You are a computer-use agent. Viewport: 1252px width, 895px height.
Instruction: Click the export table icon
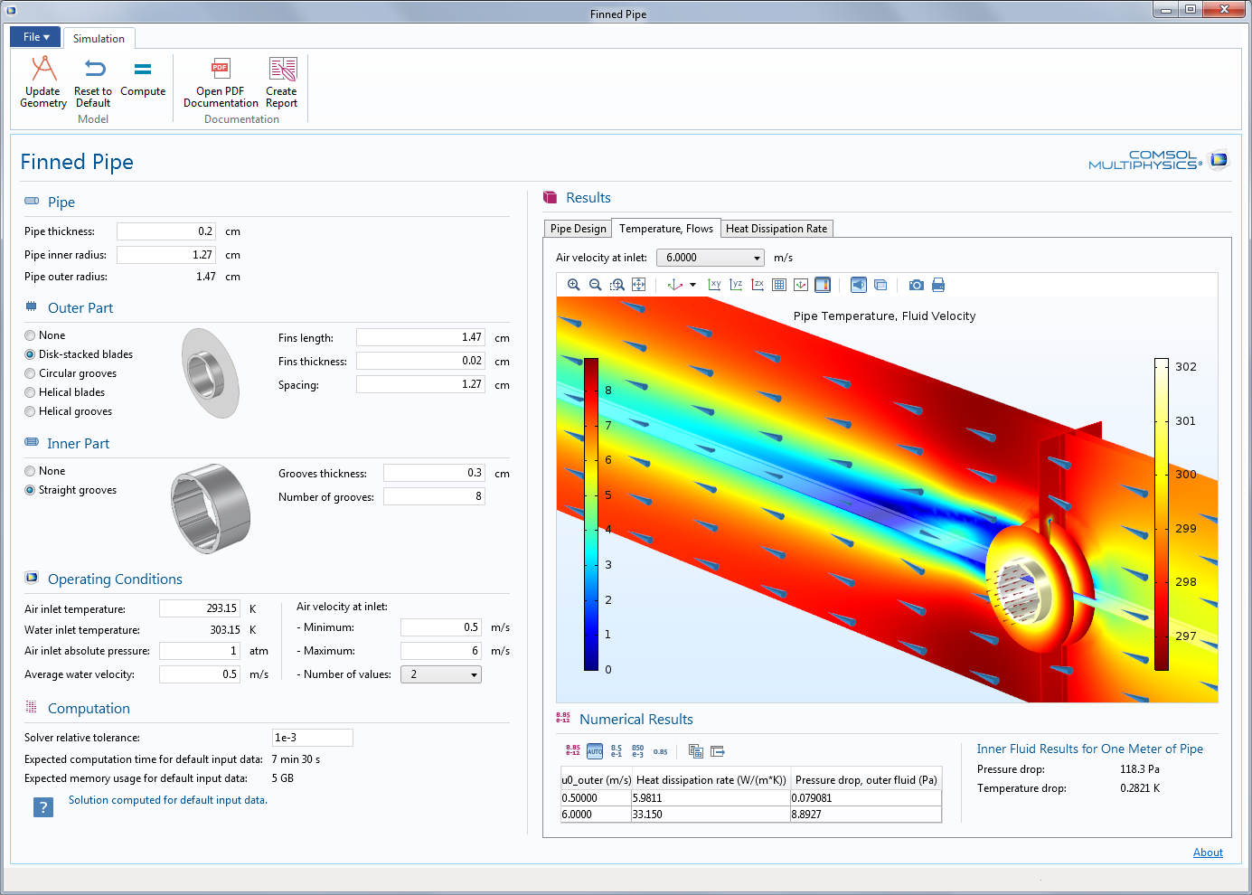[x=718, y=750]
